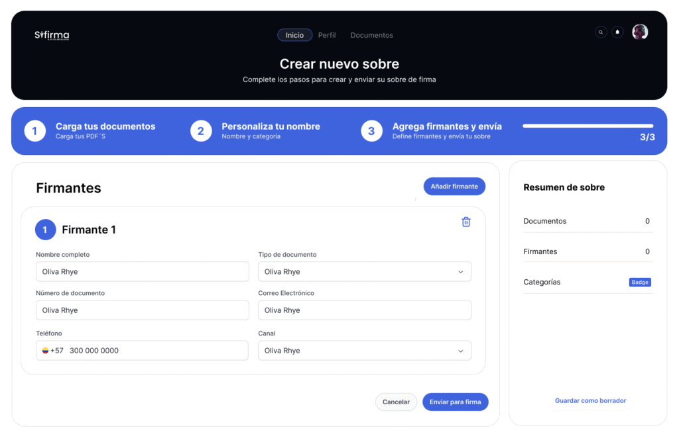
Task: Select step 3 circle Agrega firmantes
Action: (x=371, y=131)
